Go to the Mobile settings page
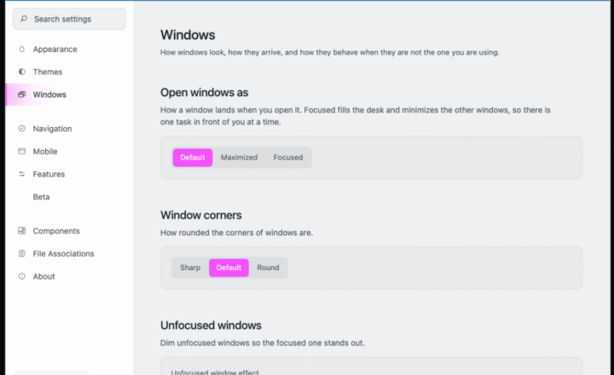614x375 pixels. click(69, 152)
